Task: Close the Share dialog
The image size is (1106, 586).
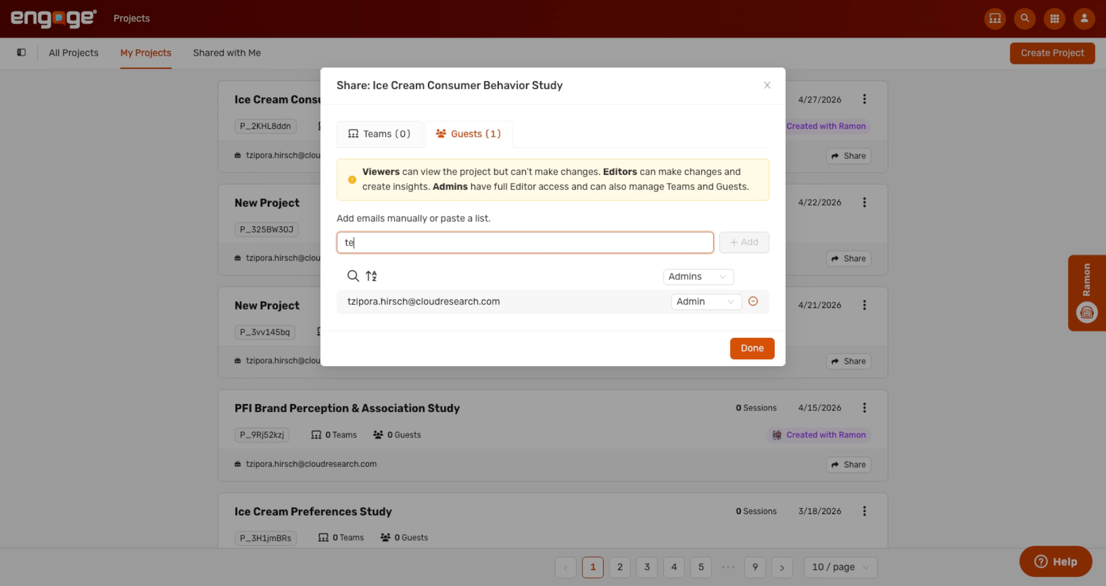Action: tap(767, 85)
